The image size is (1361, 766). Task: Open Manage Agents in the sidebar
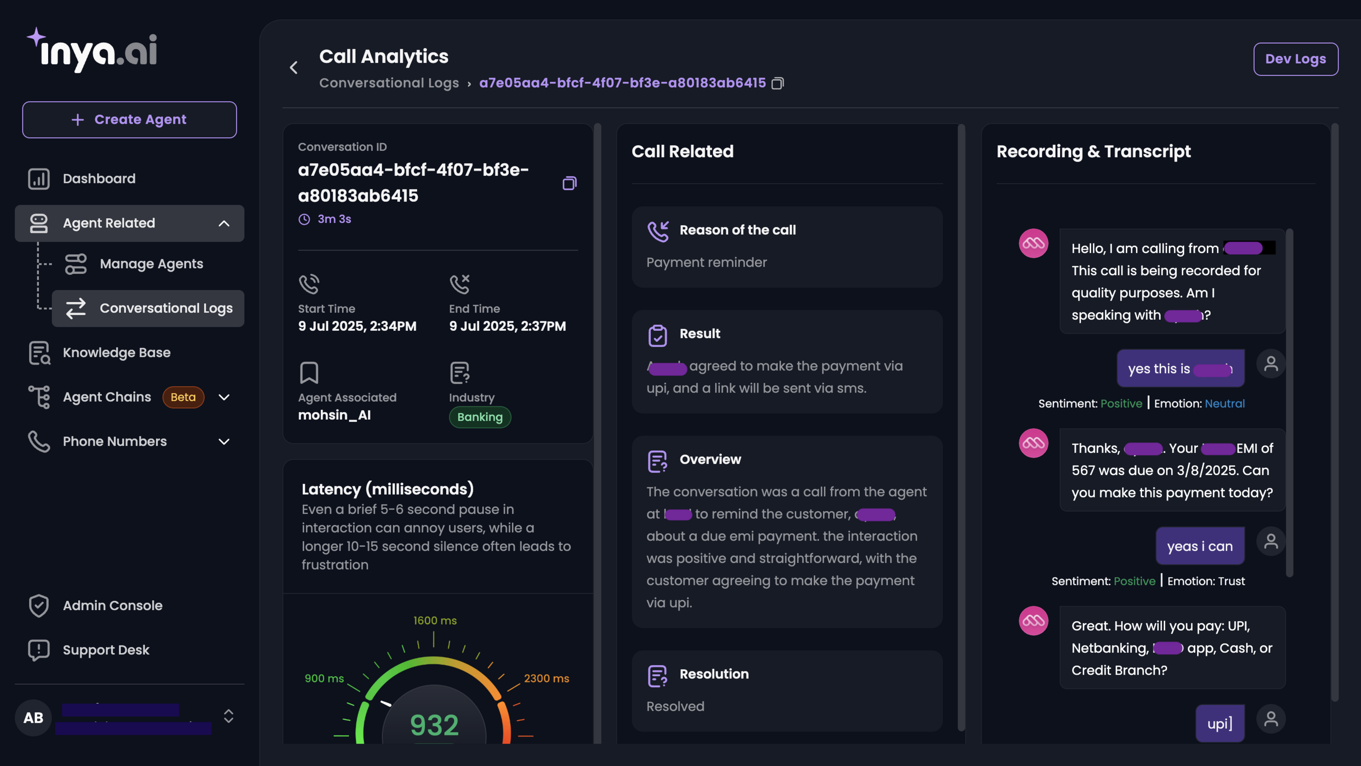pyautogui.click(x=151, y=264)
